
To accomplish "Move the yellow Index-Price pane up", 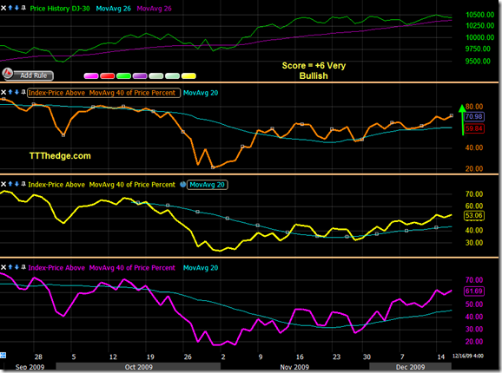I will (10, 184).
